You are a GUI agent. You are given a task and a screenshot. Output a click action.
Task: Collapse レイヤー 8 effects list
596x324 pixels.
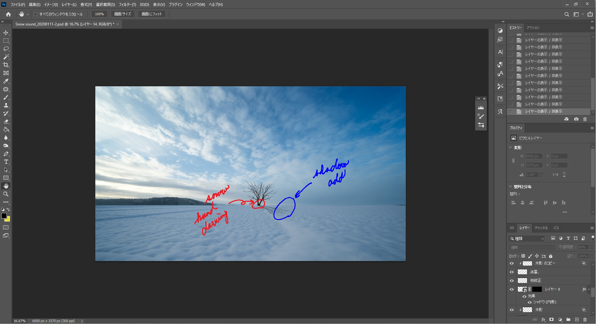click(x=589, y=290)
